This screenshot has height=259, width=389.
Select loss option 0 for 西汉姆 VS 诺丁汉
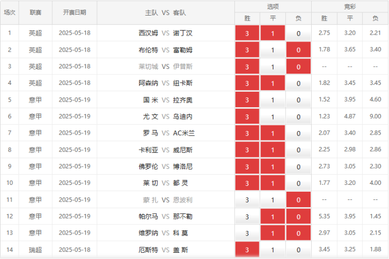click(x=298, y=33)
